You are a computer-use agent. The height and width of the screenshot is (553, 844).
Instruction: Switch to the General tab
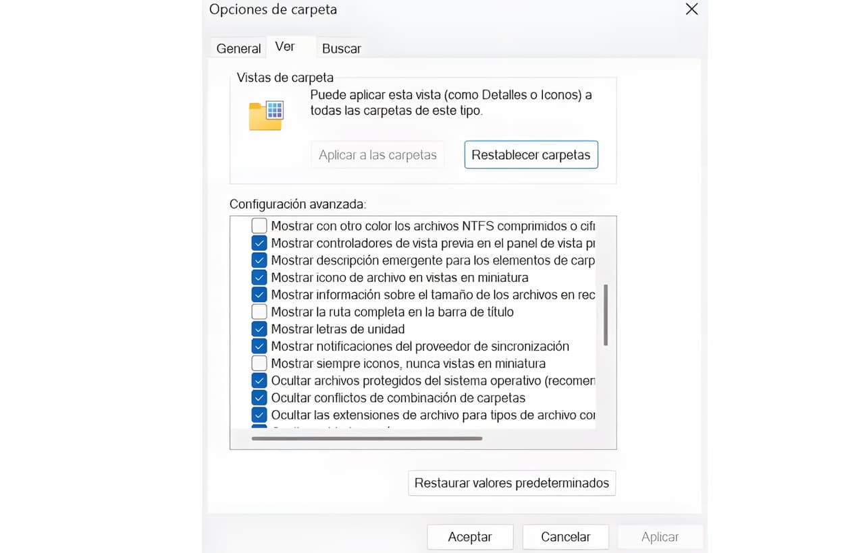pyautogui.click(x=238, y=49)
